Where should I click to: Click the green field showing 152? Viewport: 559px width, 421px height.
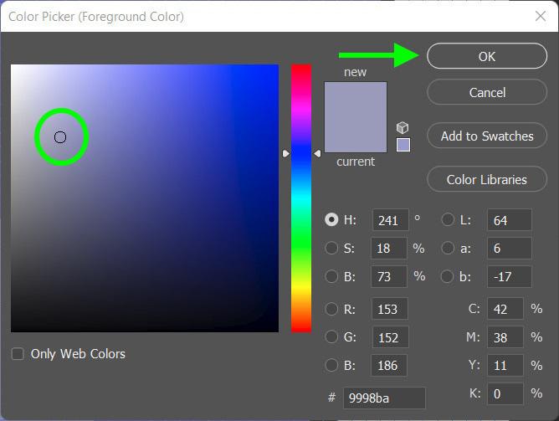(x=390, y=336)
